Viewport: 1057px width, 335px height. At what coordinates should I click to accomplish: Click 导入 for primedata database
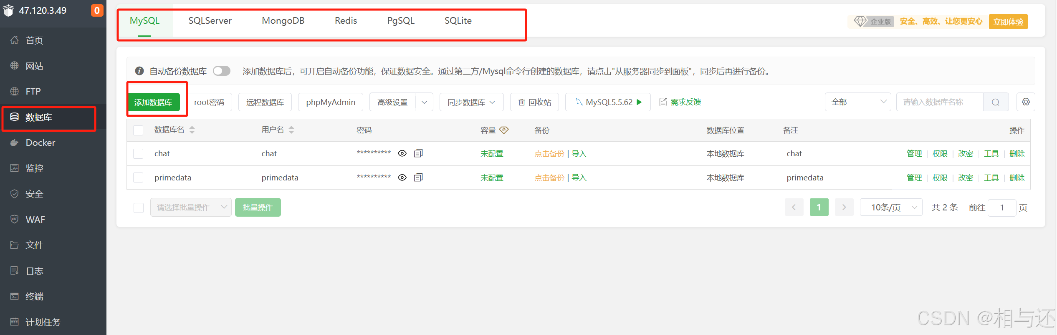pos(579,178)
